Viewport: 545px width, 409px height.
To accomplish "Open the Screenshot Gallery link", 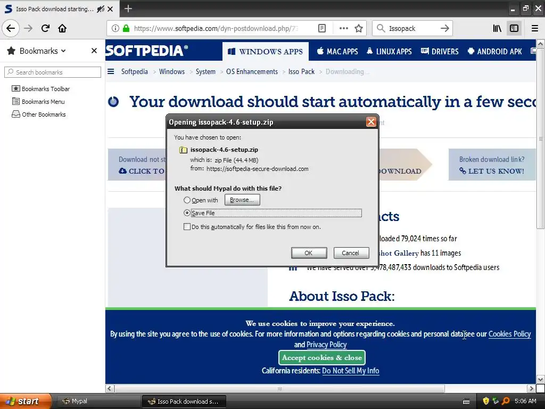I will pyautogui.click(x=398, y=253).
